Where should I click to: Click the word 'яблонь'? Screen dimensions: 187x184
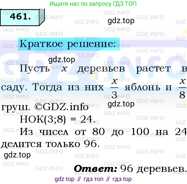point(143,88)
